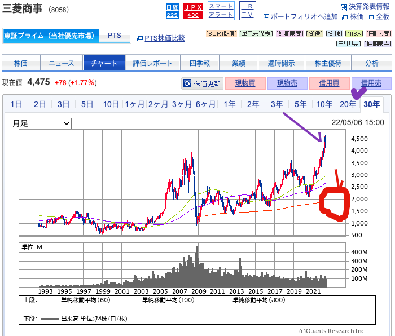395x336 pixels.
Task: Click the [SOR現・信] tag
Action: [x=221, y=33]
